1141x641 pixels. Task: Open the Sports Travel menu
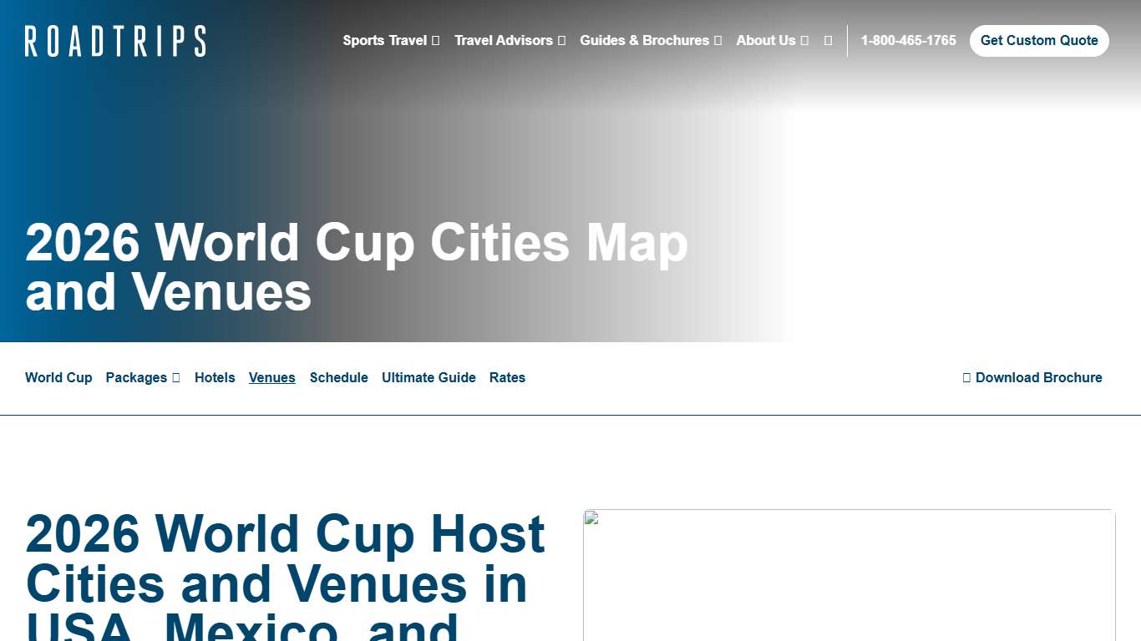[x=383, y=40]
